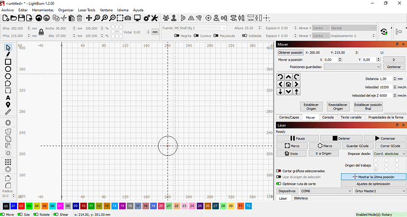Open the Laser Tools menu
This screenshot has width=407, height=217.
[87, 10]
